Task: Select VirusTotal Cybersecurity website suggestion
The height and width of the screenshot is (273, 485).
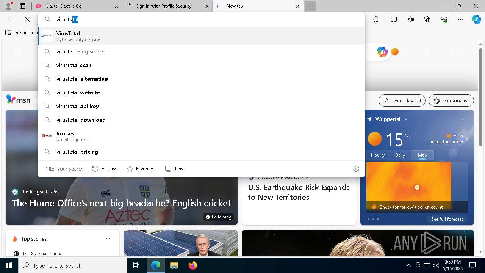Action: pyautogui.click(x=201, y=36)
